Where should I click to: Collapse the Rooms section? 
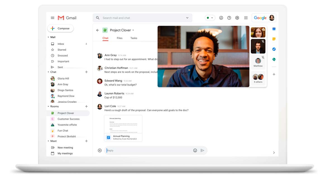(x=48, y=106)
